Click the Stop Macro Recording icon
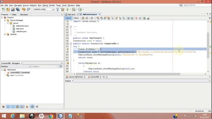The height and width of the screenshot is (119, 212). tap(140, 18)
